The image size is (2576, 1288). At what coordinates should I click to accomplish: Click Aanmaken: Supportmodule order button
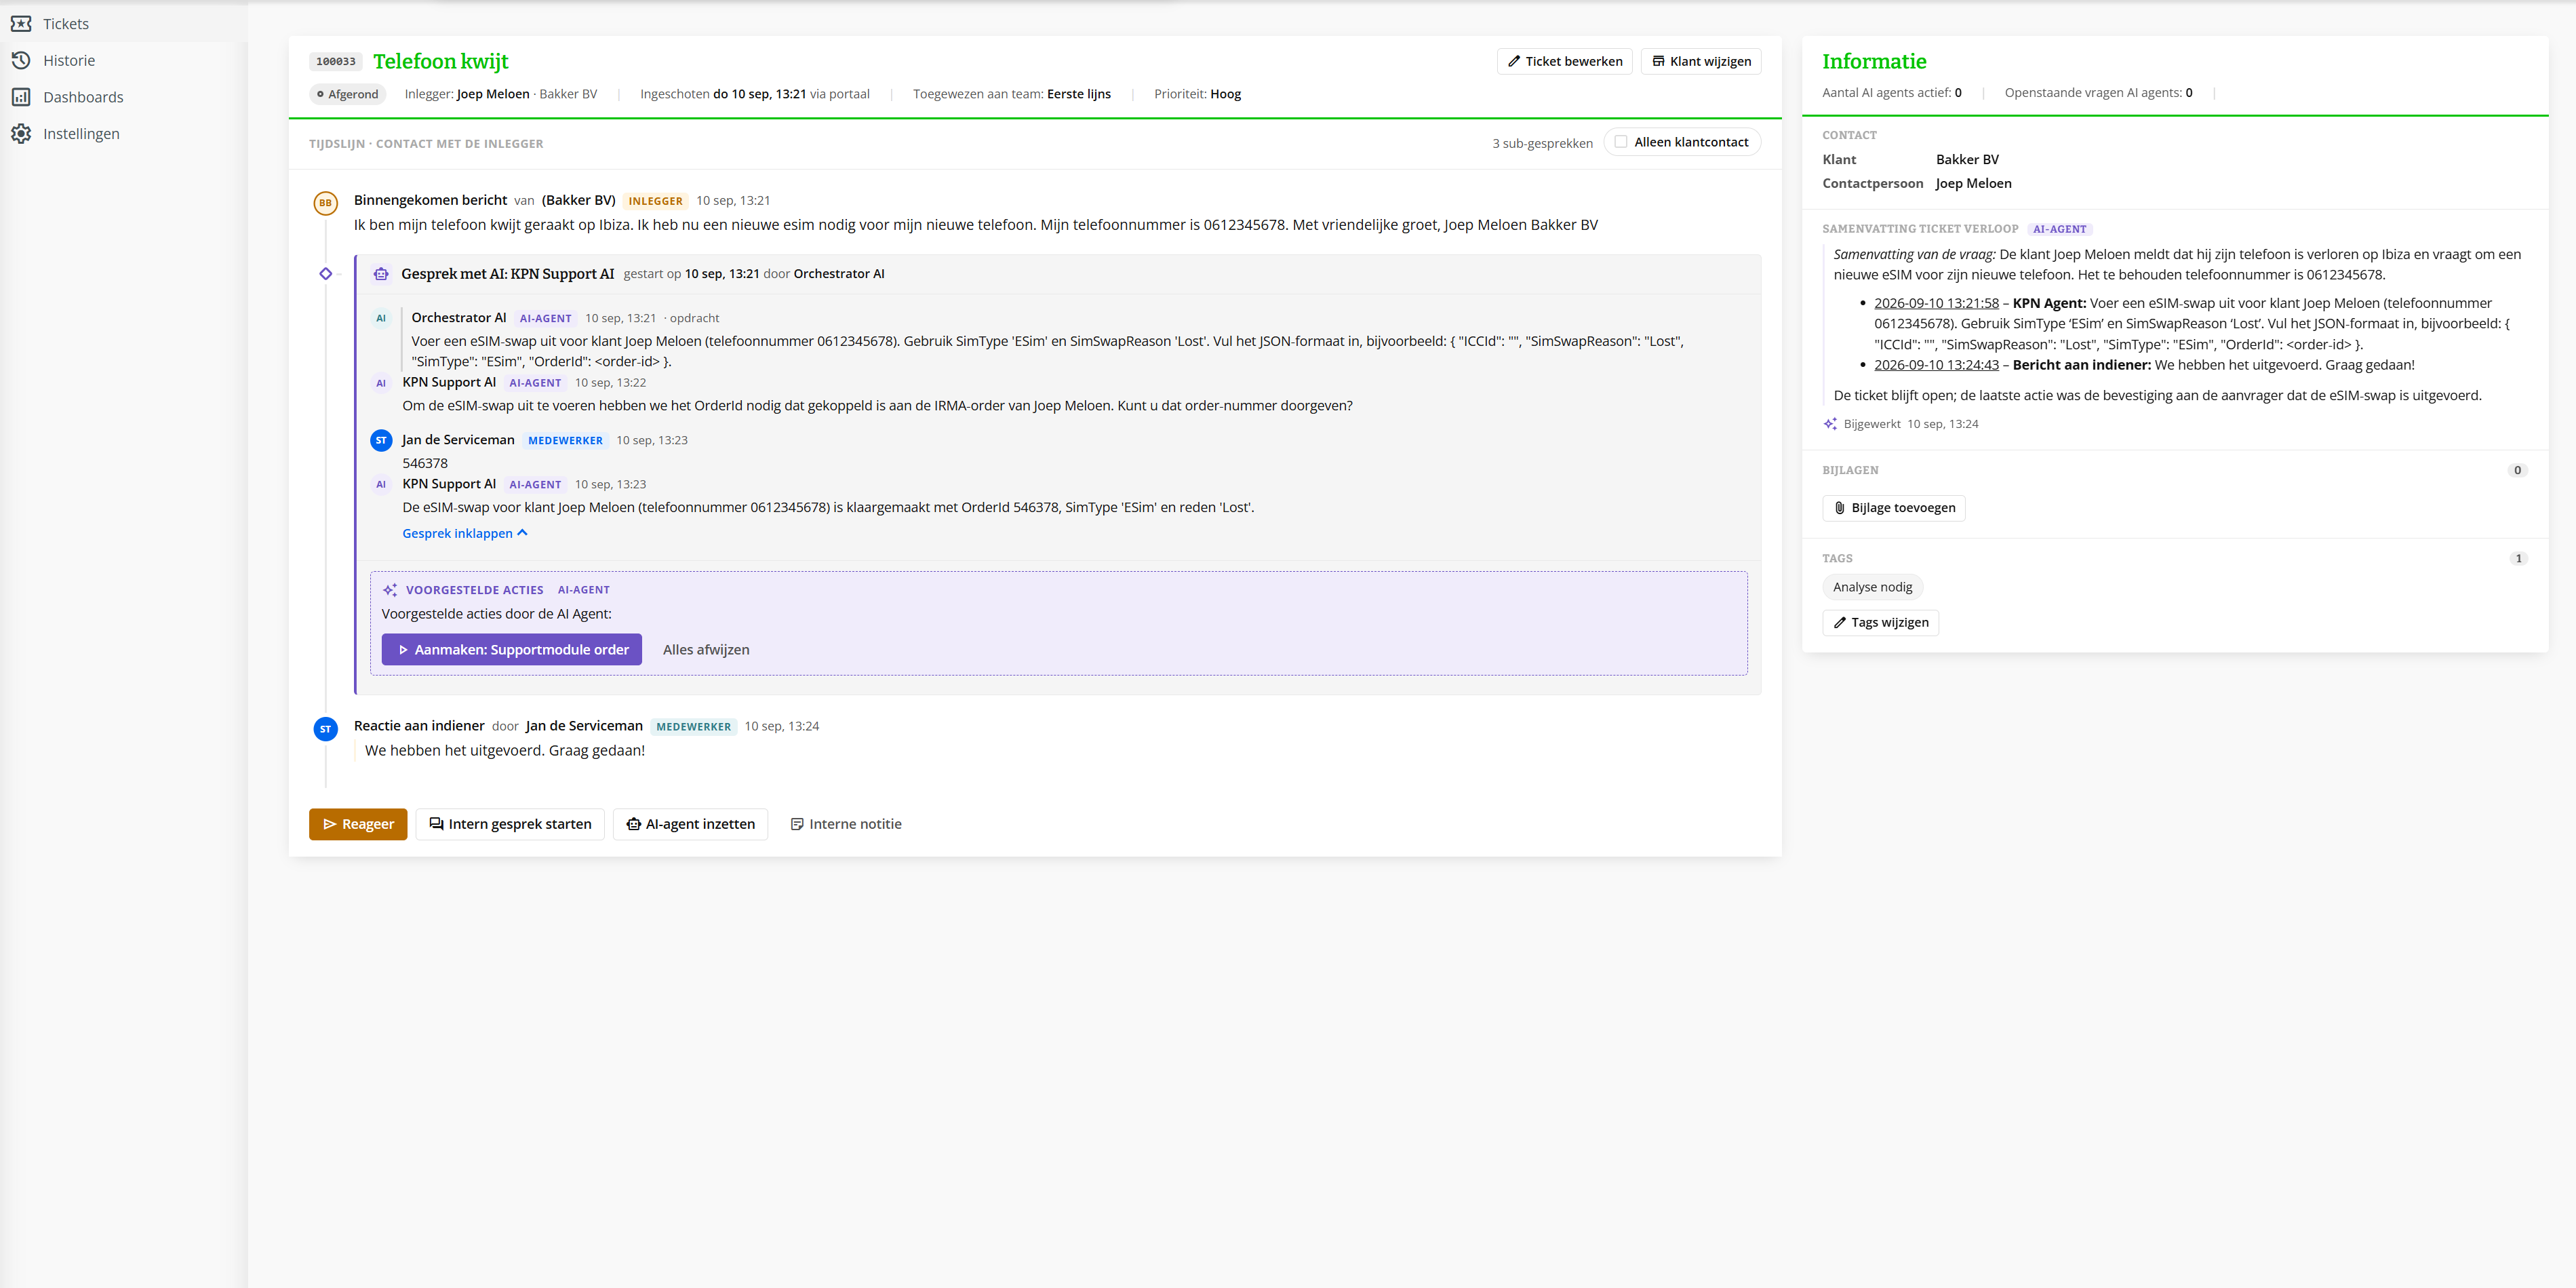(x=511, y=650)
